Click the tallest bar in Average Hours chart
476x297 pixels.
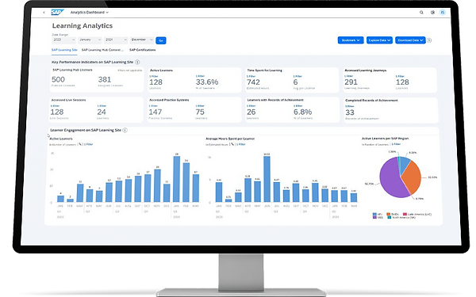(x=267, y=179)
